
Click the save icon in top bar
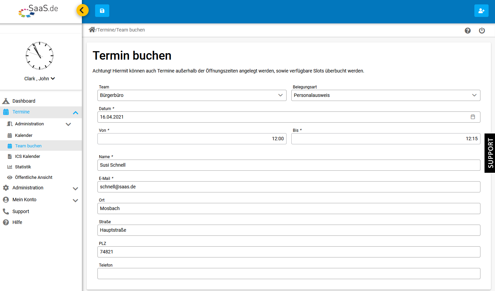pyautogui.click(x=102, y=11)
